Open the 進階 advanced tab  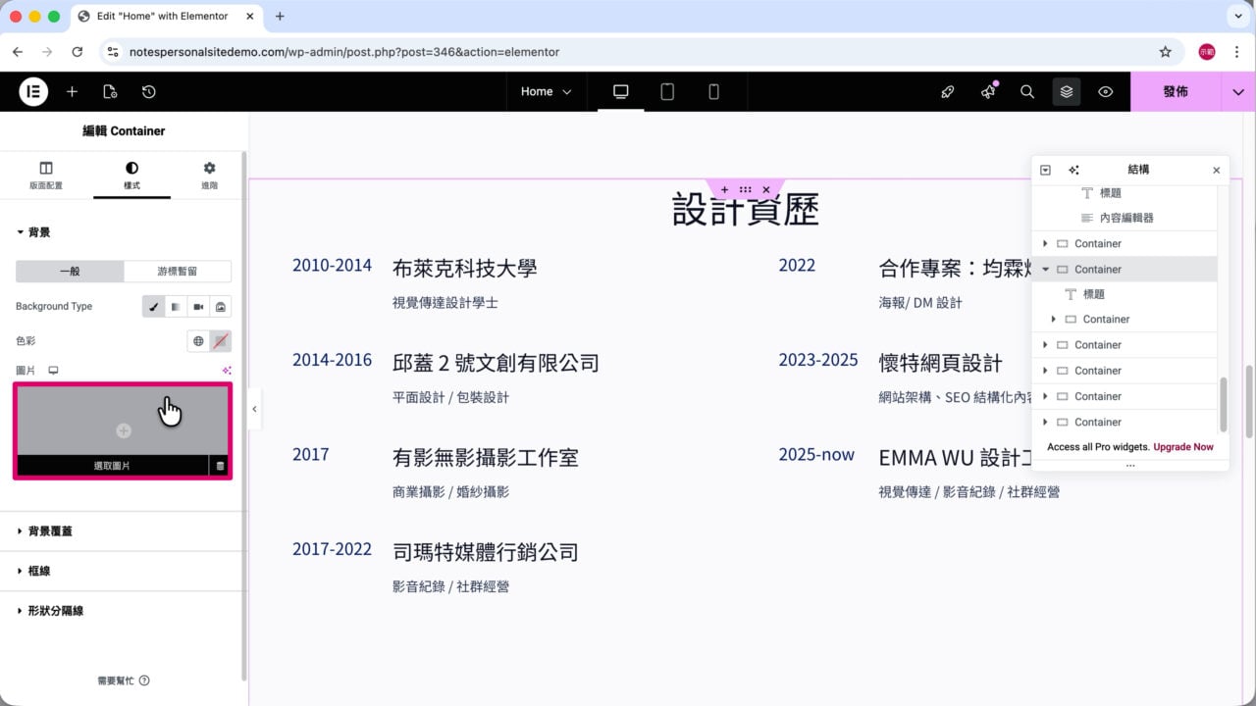pyautogui.click(x=209, y=176)
